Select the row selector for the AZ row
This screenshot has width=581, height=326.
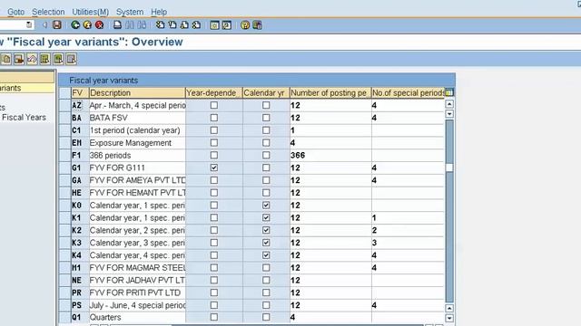coord(64,105)
